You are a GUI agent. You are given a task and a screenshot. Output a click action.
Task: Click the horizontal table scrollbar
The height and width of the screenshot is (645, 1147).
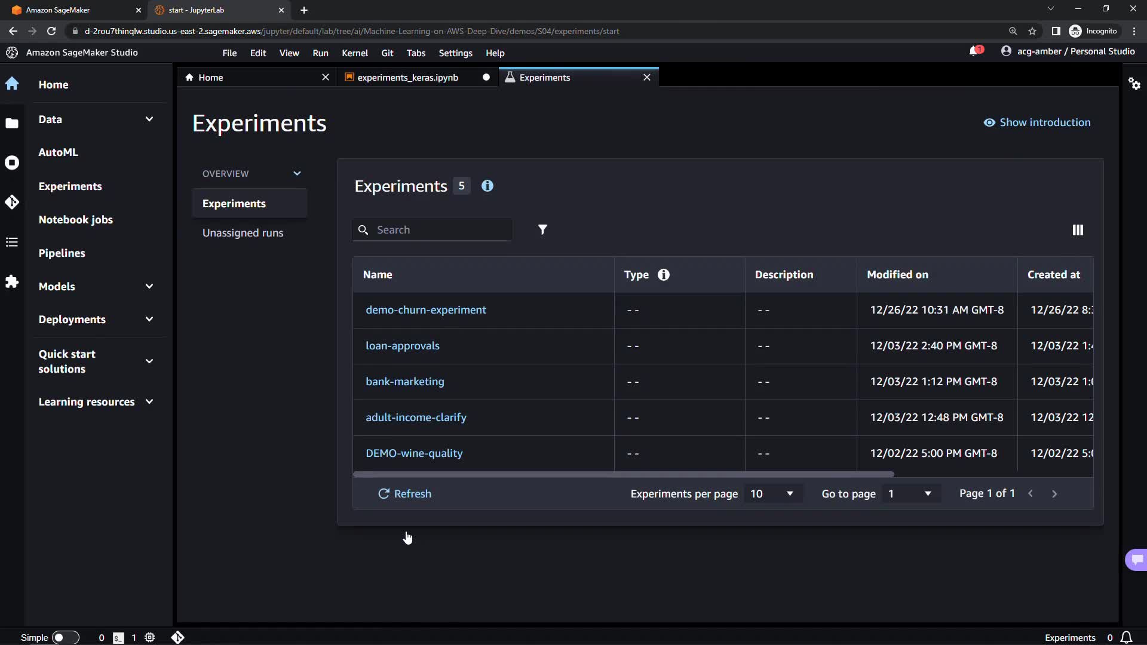pyautogui.click(x=623, y=474)
